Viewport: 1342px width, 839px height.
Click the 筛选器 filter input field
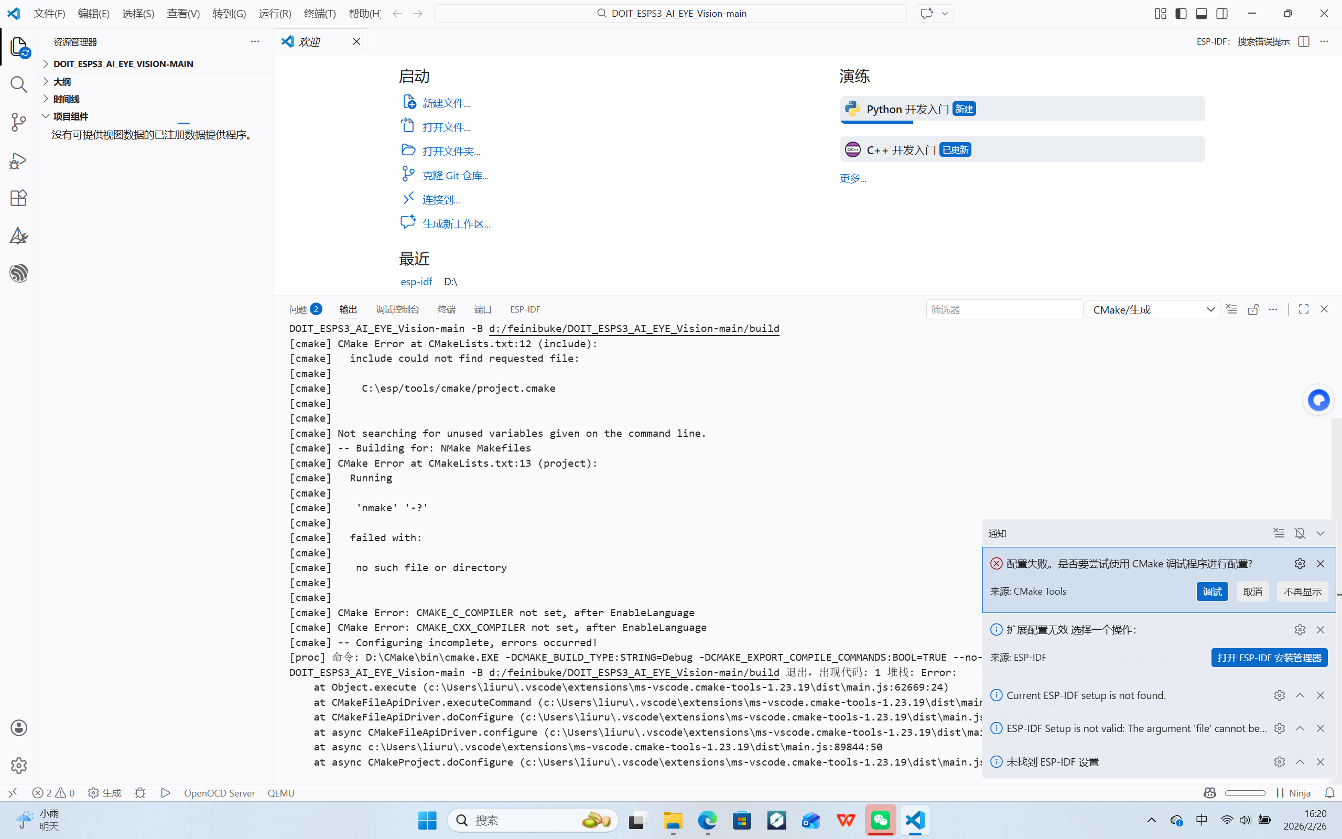[x=1004, y=309]
